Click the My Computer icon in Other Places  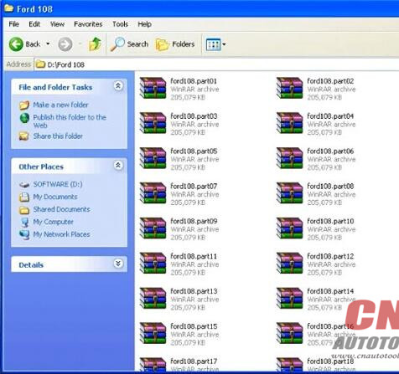[x=24, y=222]
